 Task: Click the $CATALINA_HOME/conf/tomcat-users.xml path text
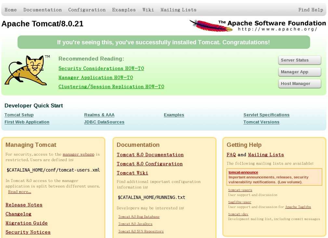point(53,170)
